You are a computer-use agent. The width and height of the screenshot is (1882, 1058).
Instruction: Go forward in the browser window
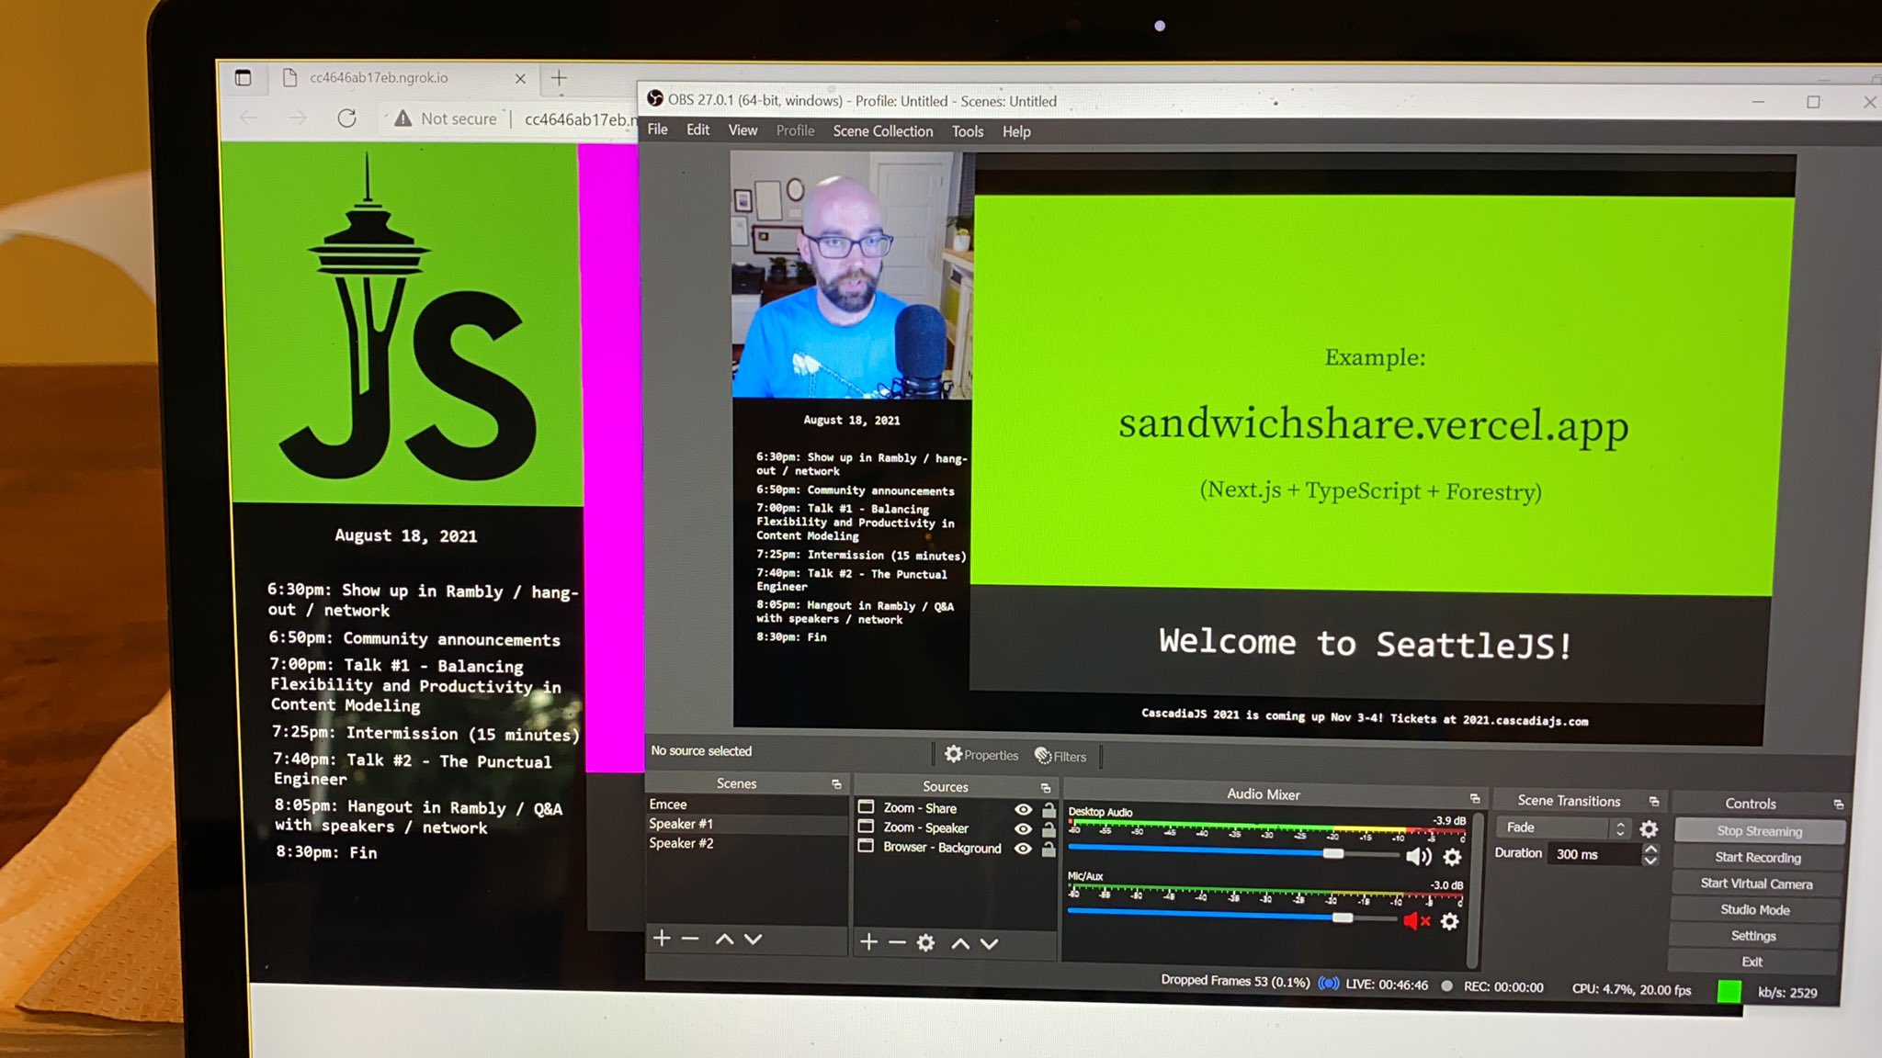[x=297, y=118]
